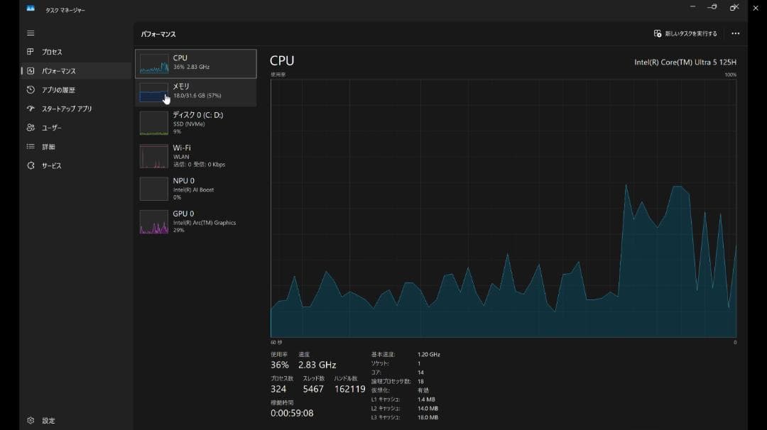Select the Wi-Fi WLAN graph thumbnail

(154, 156)
